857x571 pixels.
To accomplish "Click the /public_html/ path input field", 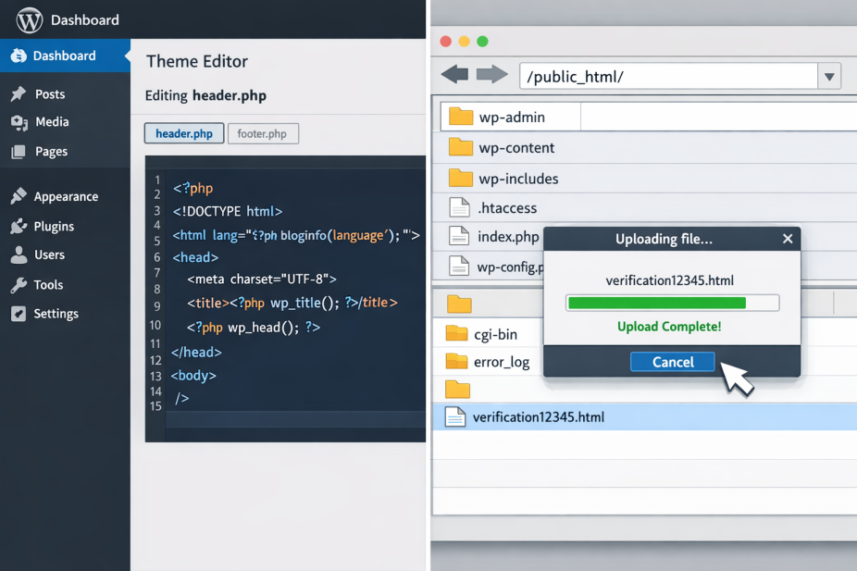I will [668, 77].
